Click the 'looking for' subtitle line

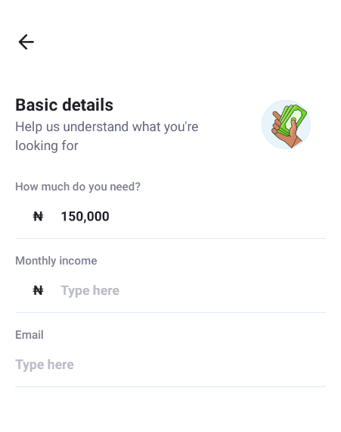click(x=47, y=146)
